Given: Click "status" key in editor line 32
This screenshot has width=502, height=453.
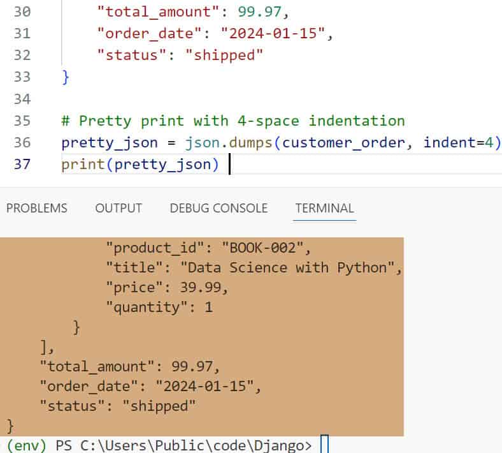Looking at the screenshot, I should point(132,55).
